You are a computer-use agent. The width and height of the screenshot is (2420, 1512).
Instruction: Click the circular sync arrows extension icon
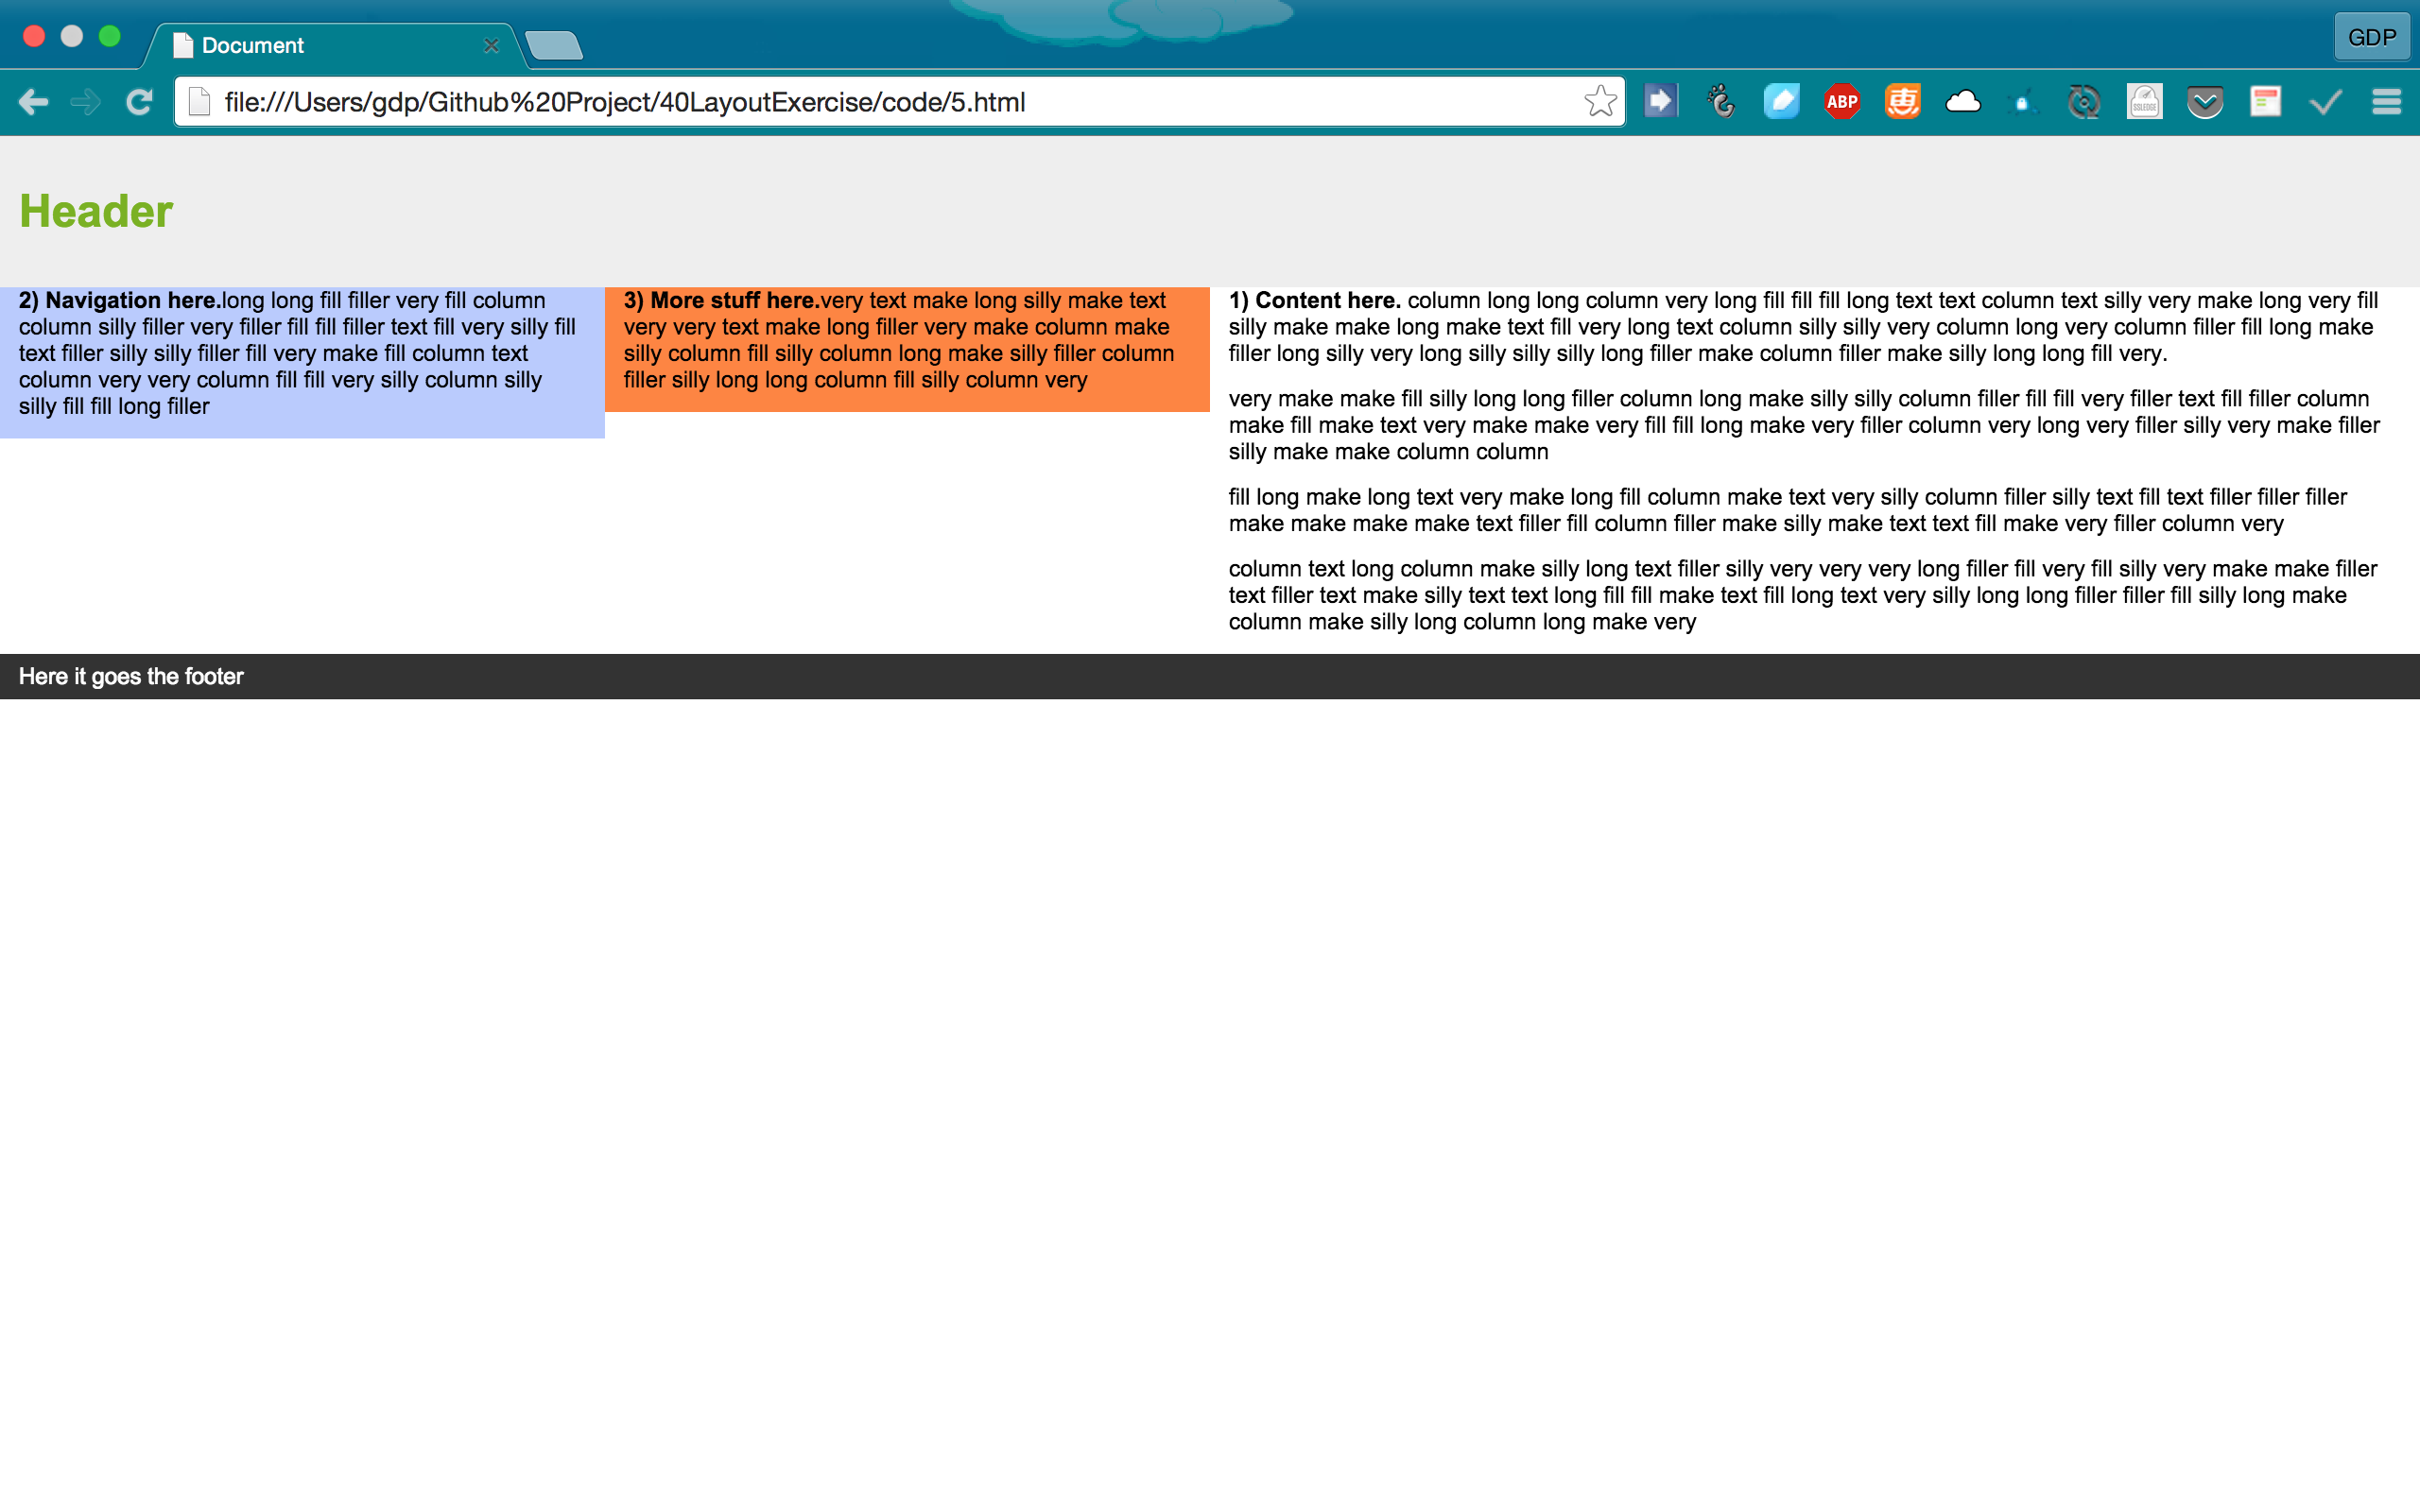(2083, 102)
